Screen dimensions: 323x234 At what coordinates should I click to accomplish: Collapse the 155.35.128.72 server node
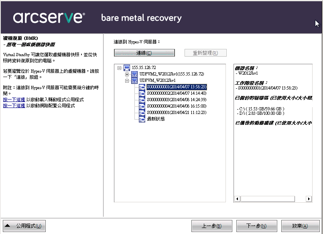[x=119, y=68]
